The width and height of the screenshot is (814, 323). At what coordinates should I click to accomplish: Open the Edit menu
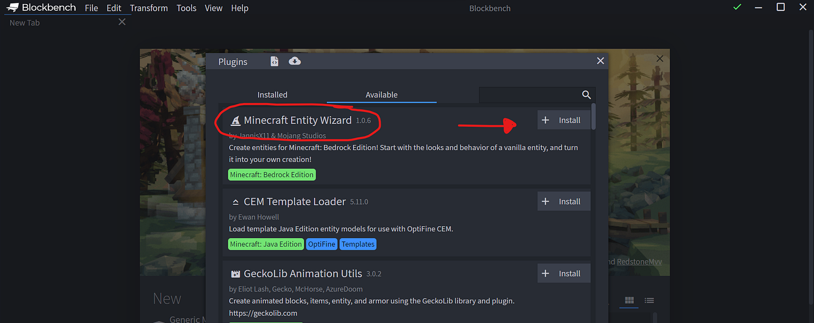pyautogui.click(x=113, y=8)
